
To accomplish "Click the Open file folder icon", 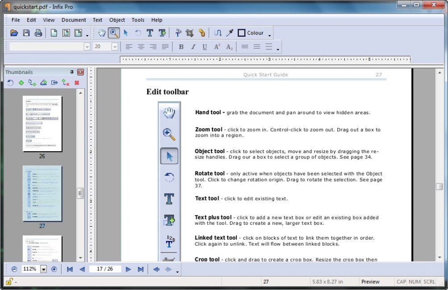I will tap(14, 33).
